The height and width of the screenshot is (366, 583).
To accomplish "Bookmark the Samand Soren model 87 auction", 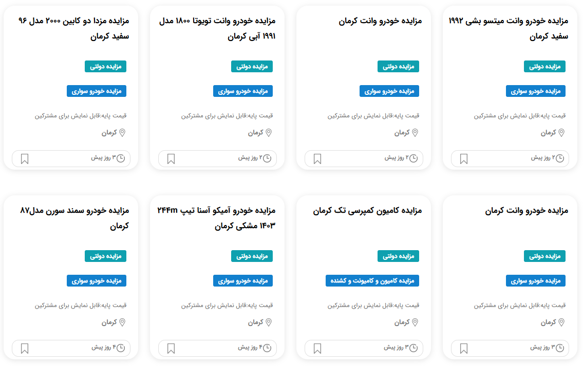I will point(25,349).
